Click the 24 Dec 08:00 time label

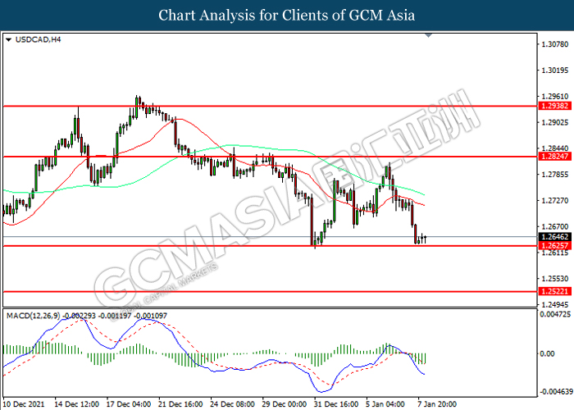tap(232, 404)
